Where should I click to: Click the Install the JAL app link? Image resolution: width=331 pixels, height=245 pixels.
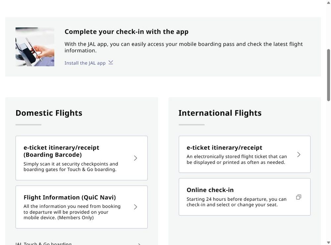coord(89,63)
